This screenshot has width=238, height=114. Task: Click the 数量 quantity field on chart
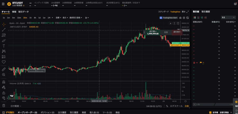[166, 32]
